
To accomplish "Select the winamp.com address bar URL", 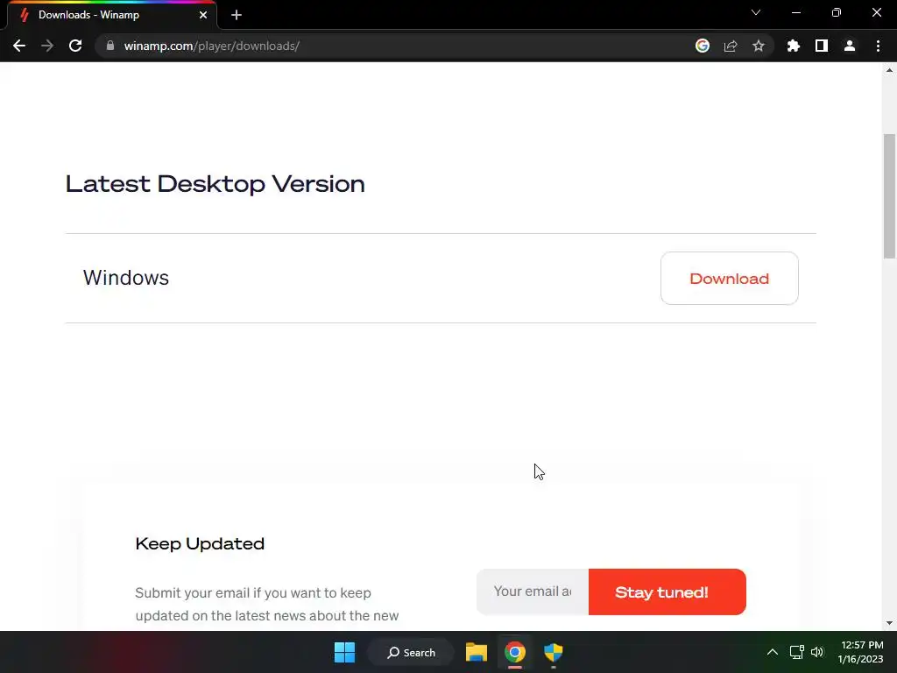I will pyautogui.click(x=212, y=46).
